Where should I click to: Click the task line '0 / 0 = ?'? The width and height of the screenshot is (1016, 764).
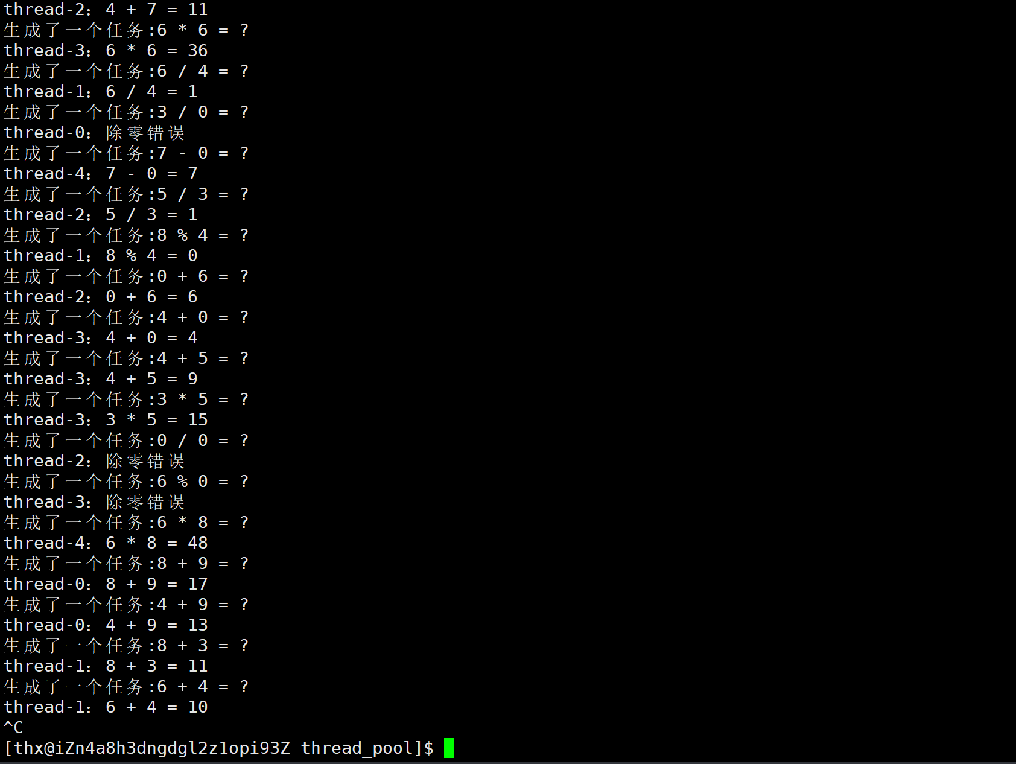126,440
